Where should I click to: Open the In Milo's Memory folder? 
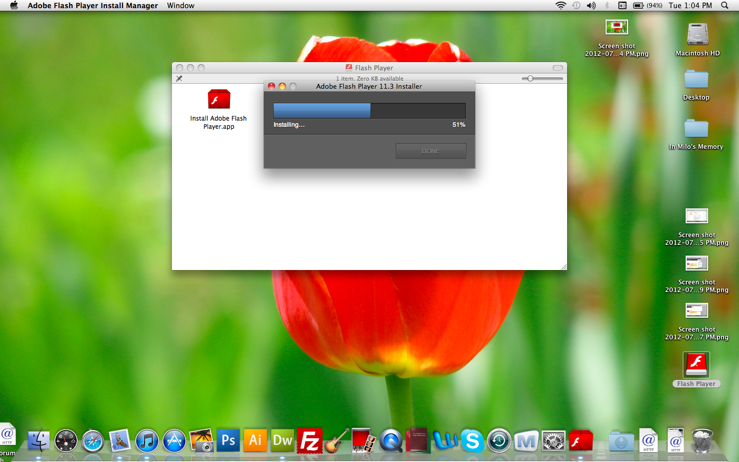click(x=696, y=128)
